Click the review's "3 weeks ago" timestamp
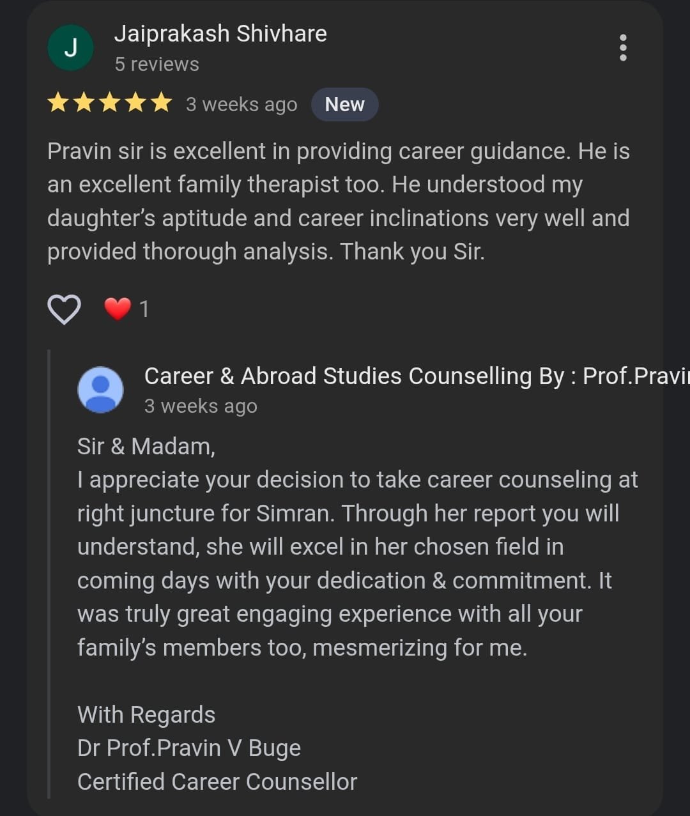The width and height of the screenshot is (690, 816). coord(241,104)
